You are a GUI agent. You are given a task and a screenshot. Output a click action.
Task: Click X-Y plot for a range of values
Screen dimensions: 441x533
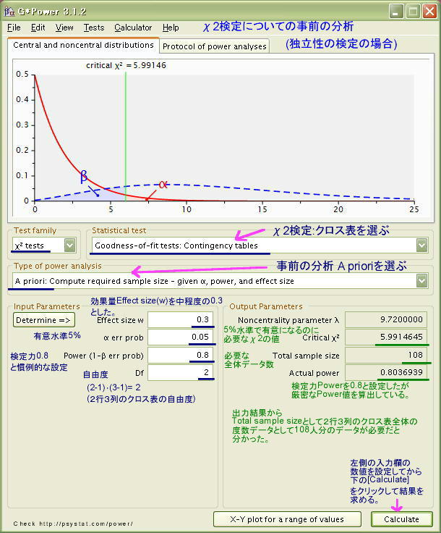(287, 519)
